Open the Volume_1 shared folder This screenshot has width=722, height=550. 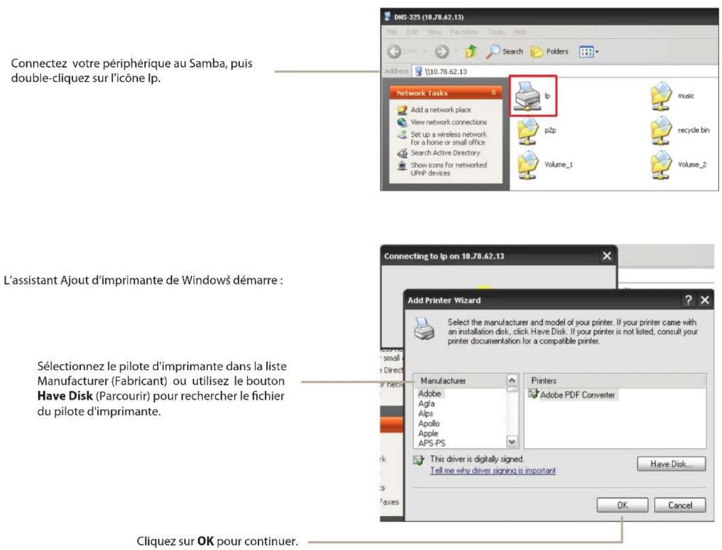tap(528, 165)
